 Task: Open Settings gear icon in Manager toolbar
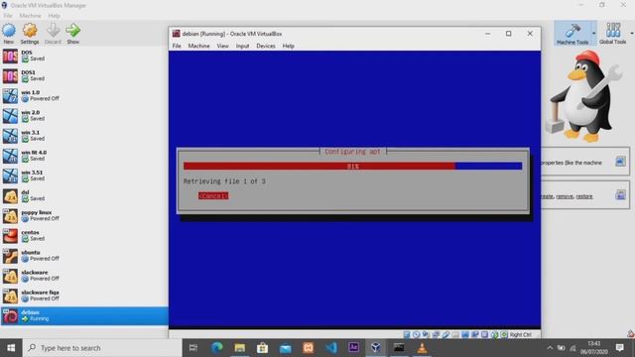[x=30, y=31]
